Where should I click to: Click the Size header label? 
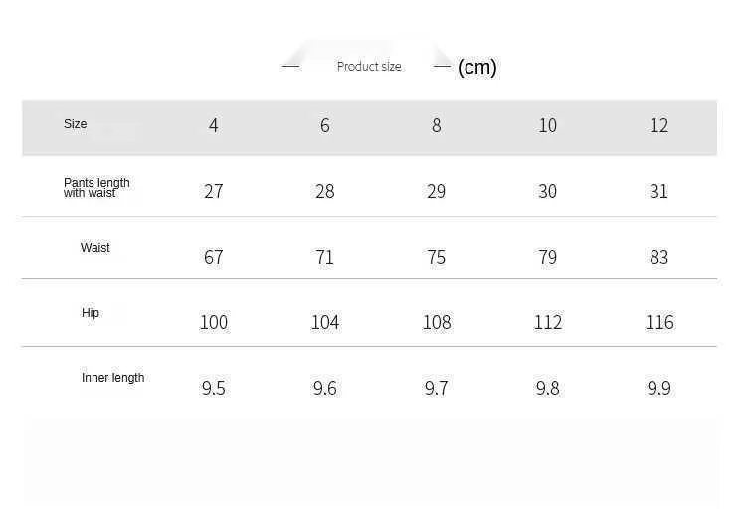(x=75, y=124)
